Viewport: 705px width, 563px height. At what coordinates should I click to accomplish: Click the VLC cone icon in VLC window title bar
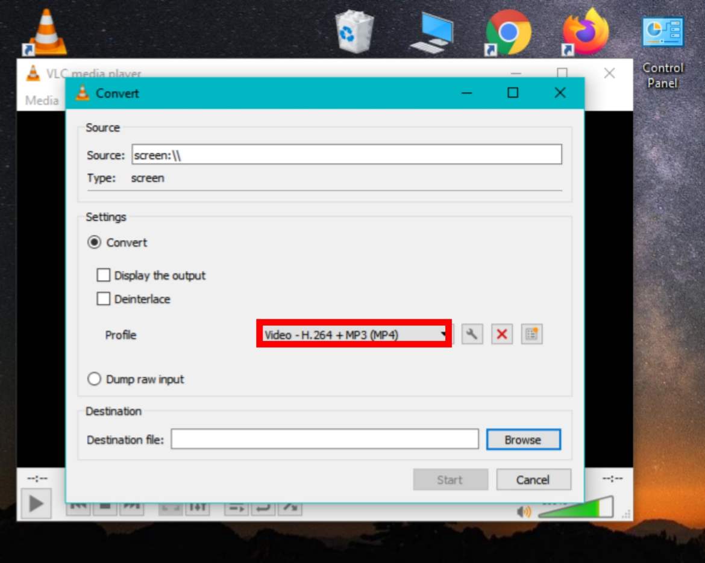tap(33, 73)
